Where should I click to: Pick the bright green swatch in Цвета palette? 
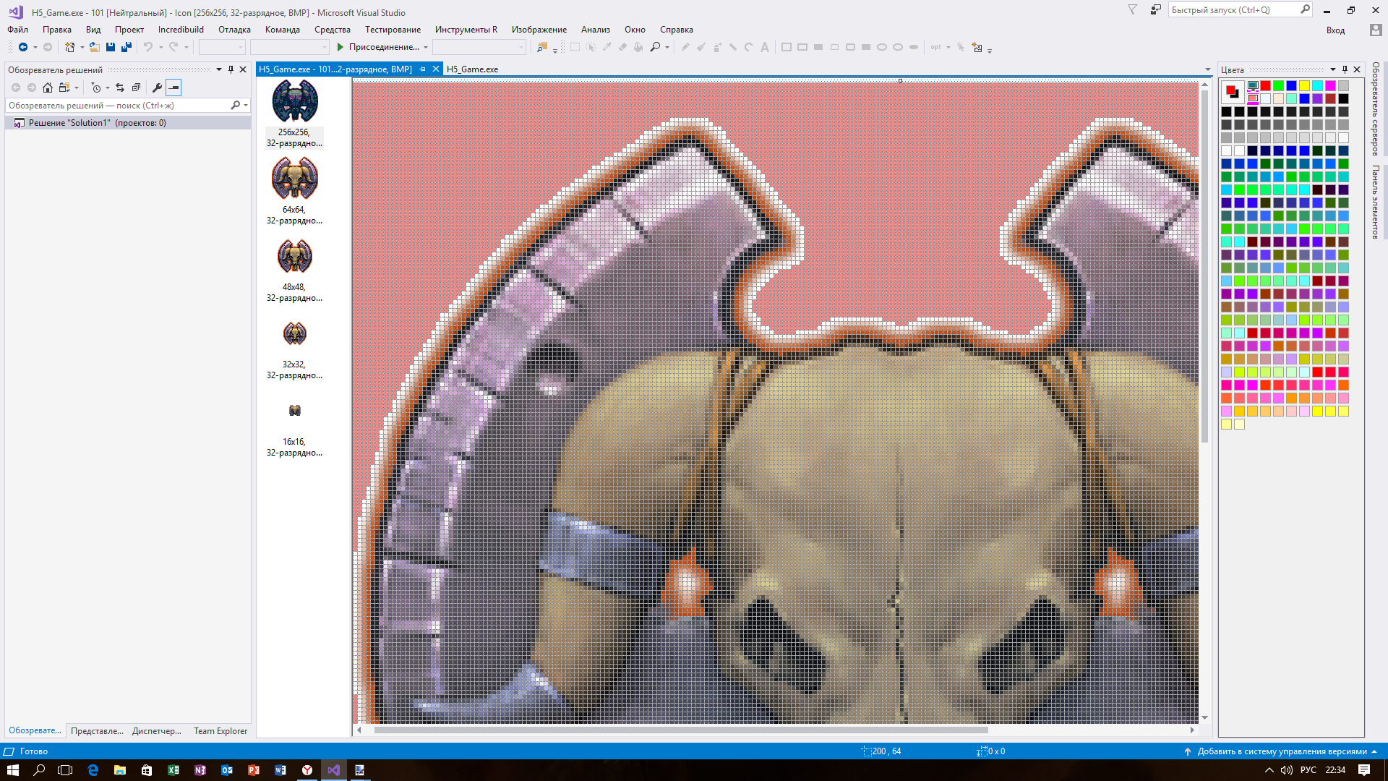click(1278, 86)
